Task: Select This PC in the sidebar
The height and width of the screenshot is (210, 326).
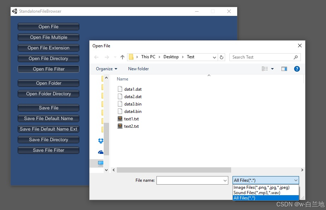Action: click(101, 163)
